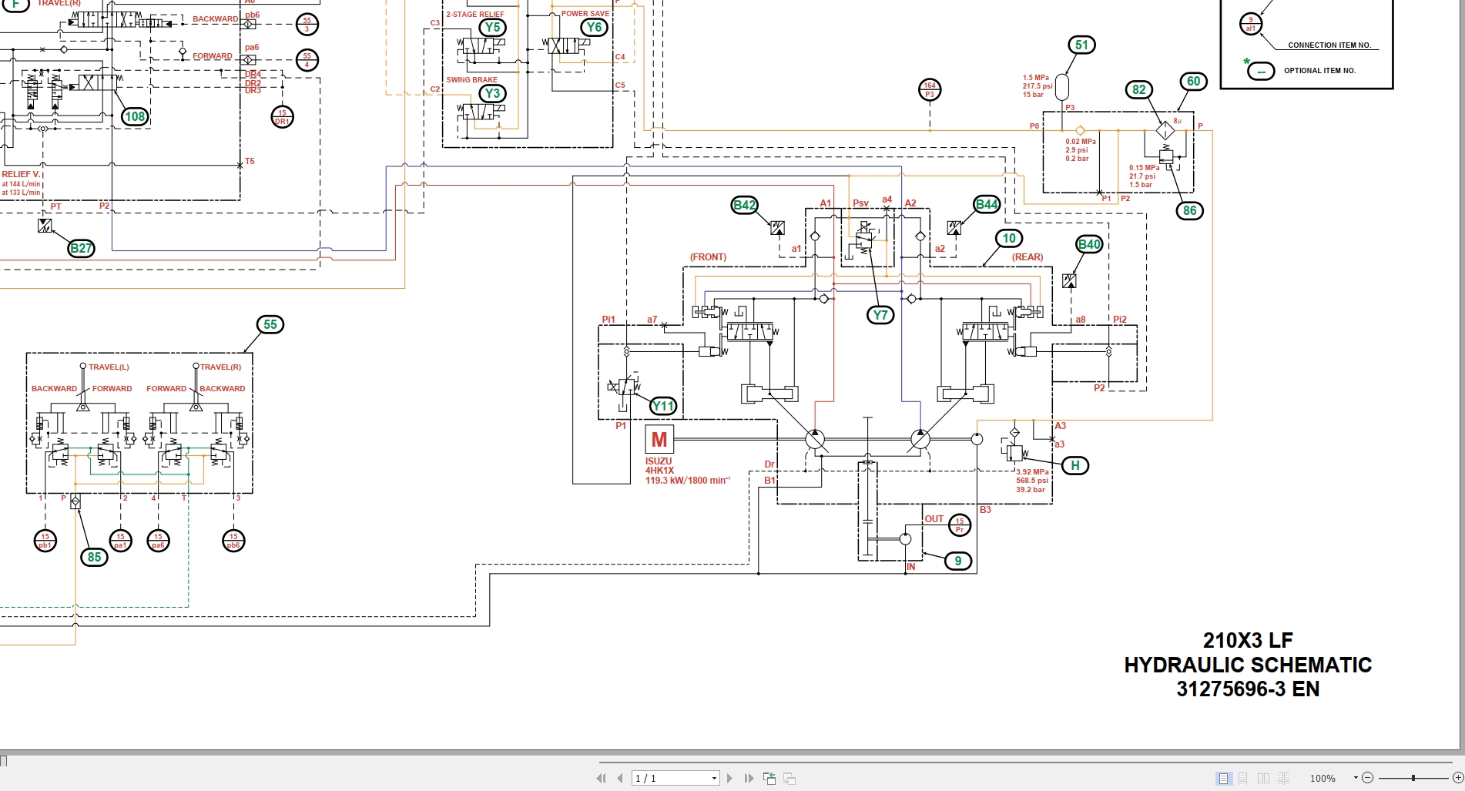
Task: Go to the previous page
Action: [620, 778]
